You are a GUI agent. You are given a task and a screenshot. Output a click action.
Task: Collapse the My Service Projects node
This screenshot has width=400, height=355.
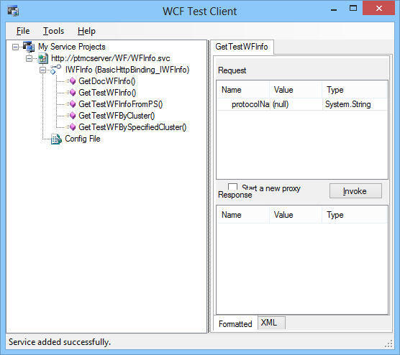(x=16, y=47)
